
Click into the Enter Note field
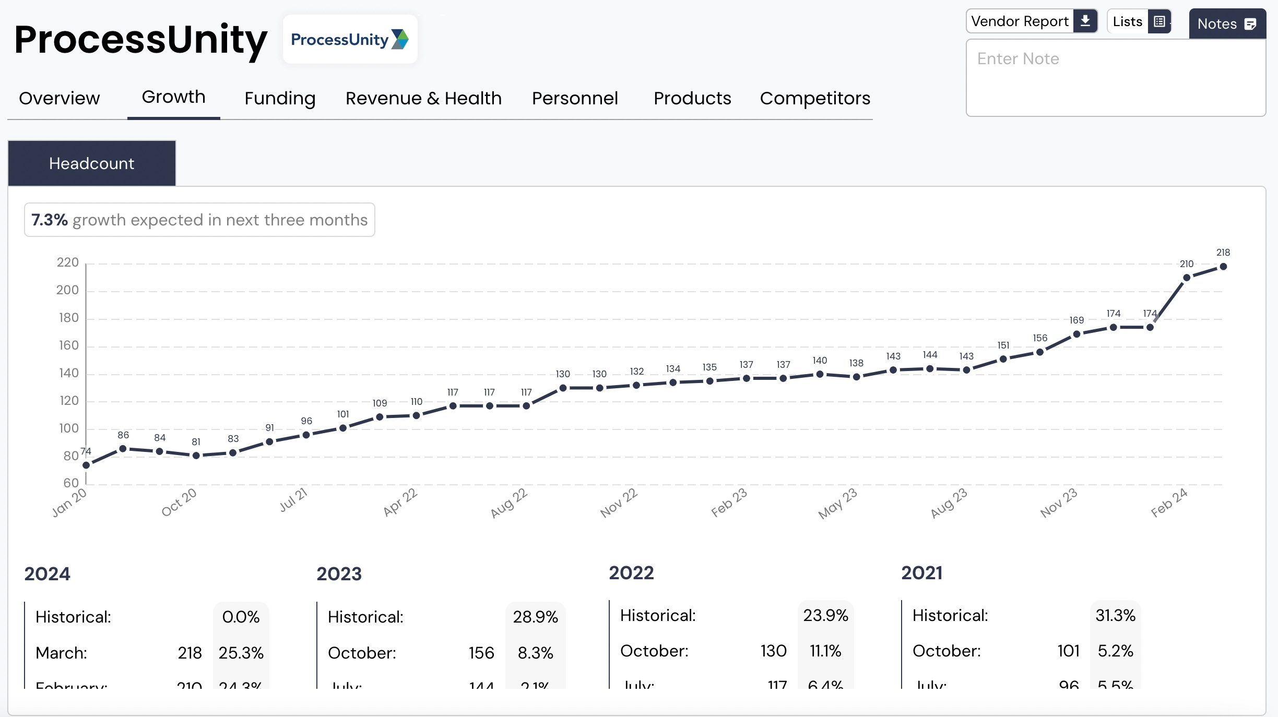1116,77
